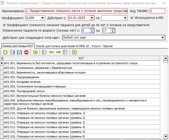
Task: Click the edit record list icon
Action: (x=12, y=52)
